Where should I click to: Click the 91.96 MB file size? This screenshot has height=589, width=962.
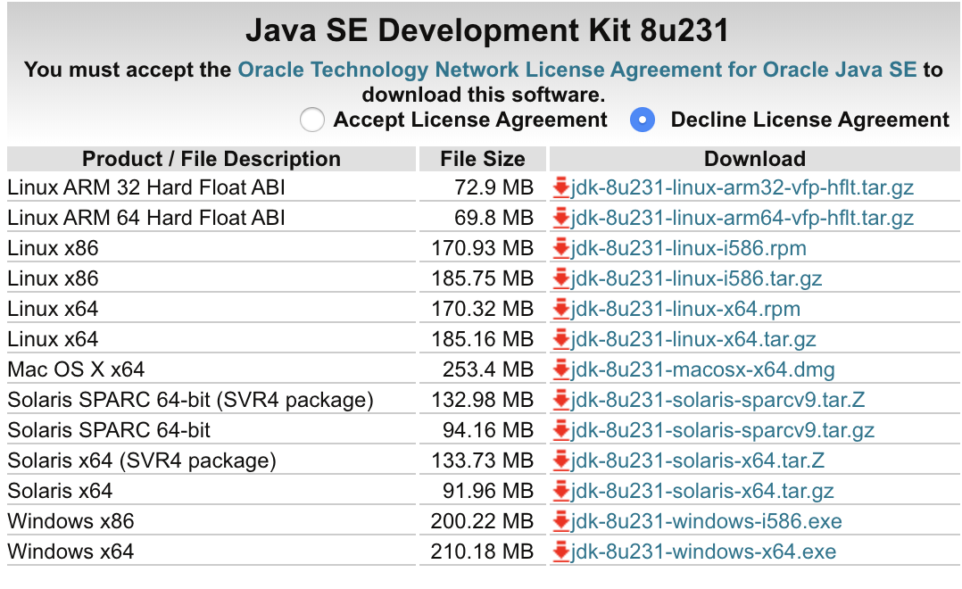pyautogui.click(x=488, y=491)
